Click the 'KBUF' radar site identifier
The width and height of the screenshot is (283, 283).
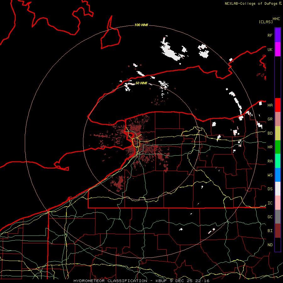pyautogui.click(x=161, y=281)
